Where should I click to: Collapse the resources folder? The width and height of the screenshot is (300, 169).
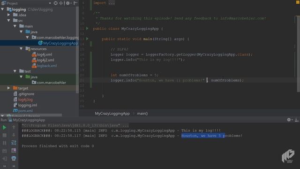point(21,49)
